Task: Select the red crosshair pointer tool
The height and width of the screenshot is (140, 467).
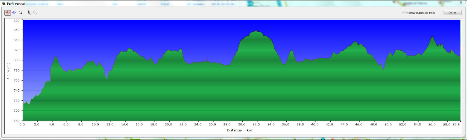Action: click(x=8, y=13)
